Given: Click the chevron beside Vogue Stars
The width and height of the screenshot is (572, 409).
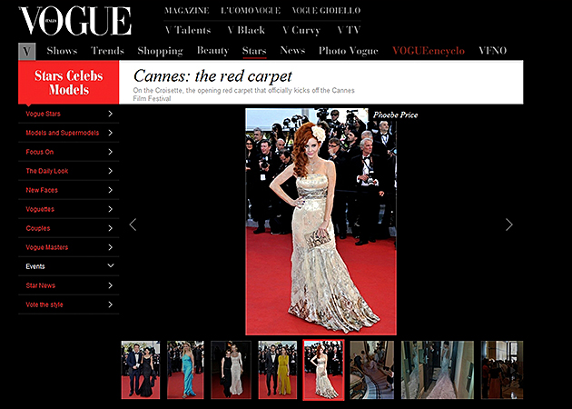Looking at the screenshot, I should click(x=110, y=114).
